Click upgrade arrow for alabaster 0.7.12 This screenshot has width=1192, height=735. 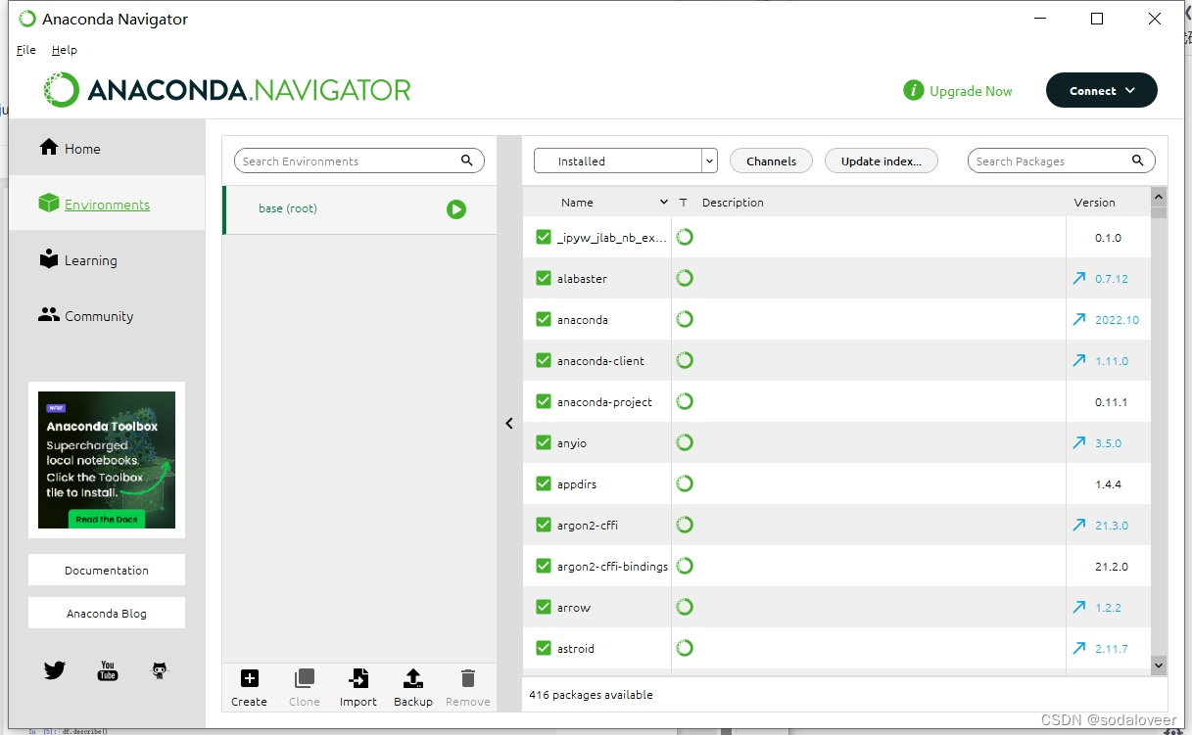pos(1078,279)
